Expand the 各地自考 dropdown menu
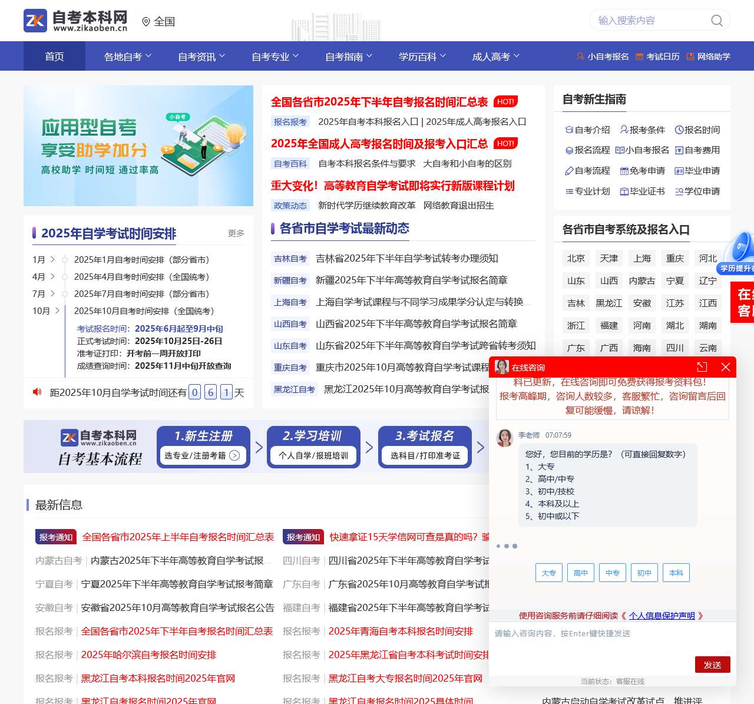This screenshot has width=754, height=704. (128, 57)
